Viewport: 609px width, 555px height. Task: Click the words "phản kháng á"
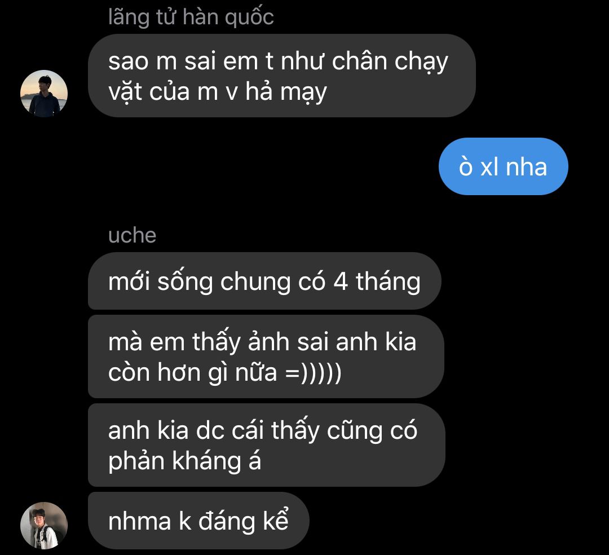point(184,461)
